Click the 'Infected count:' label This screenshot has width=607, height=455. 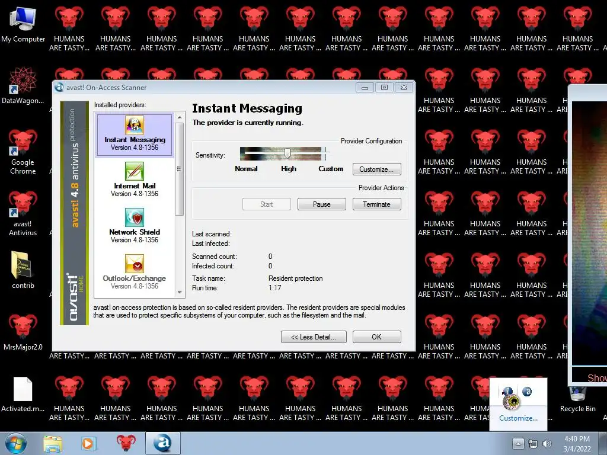click(213, 266)
